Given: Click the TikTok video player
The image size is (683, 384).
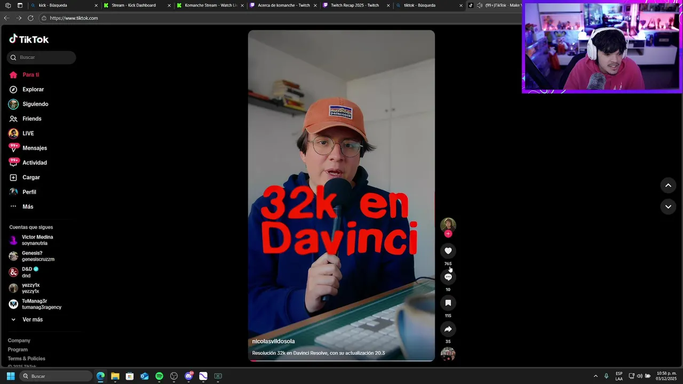Looking at the screenshot, I should coord(341,196).
